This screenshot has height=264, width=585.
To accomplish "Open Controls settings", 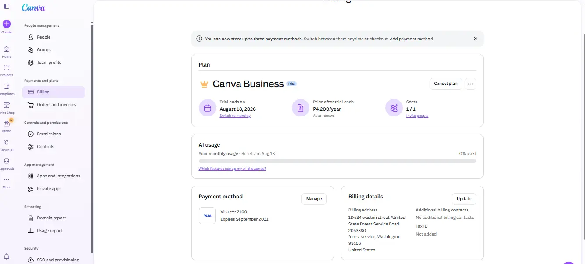I will [x=54, y=147].
